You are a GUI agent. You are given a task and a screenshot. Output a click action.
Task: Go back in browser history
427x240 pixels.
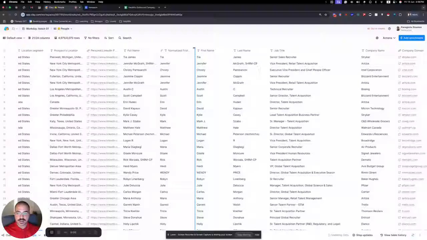coord(3,15)
